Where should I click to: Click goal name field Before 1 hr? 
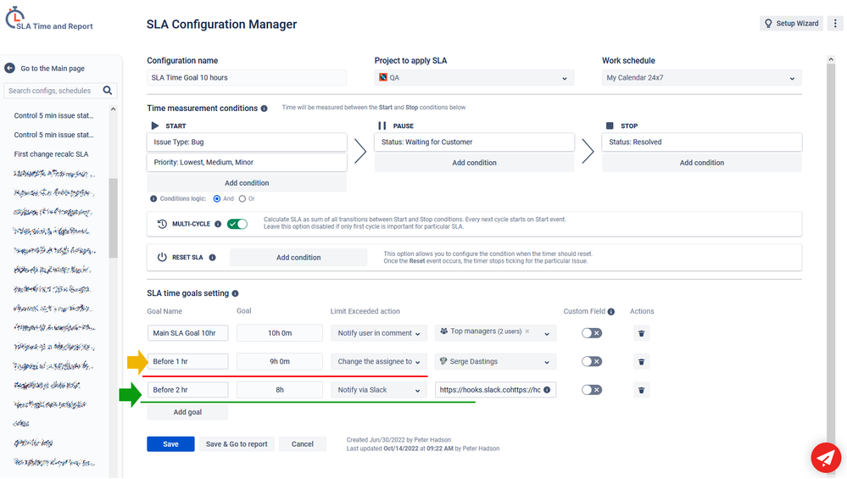(x=187, y=362)
